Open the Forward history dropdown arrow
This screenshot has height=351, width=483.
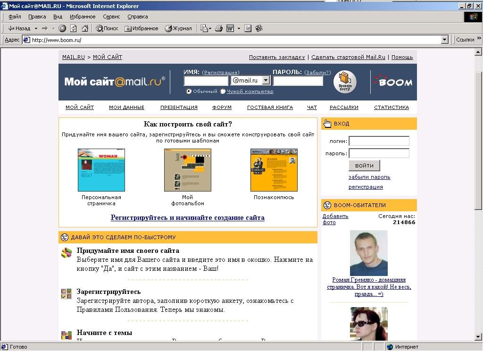tap(53, 29)
